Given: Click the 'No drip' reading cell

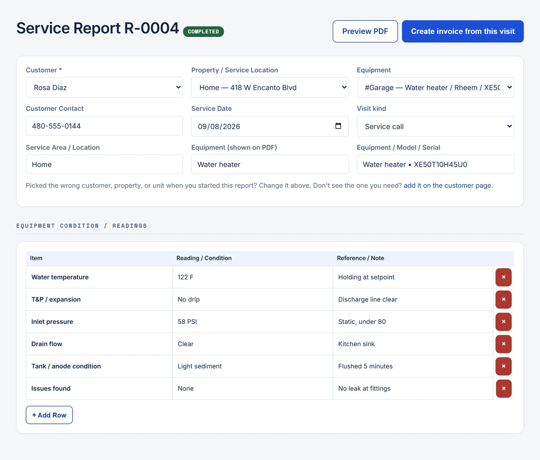Looking at the screenshot, I should pyautogui.click(x=253, y=299).
